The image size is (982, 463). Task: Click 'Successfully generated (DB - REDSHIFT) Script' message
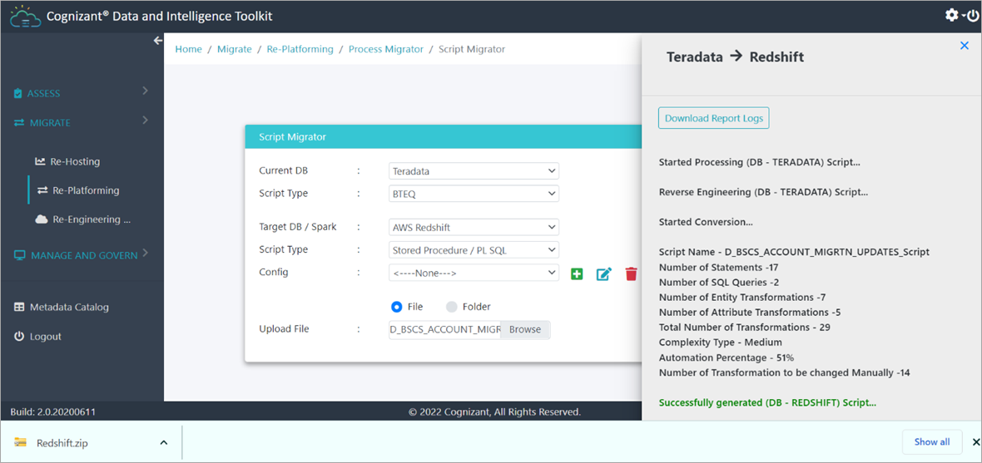tap(767, 403)
